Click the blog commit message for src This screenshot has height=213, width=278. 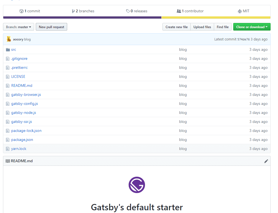tap(183, 50)
